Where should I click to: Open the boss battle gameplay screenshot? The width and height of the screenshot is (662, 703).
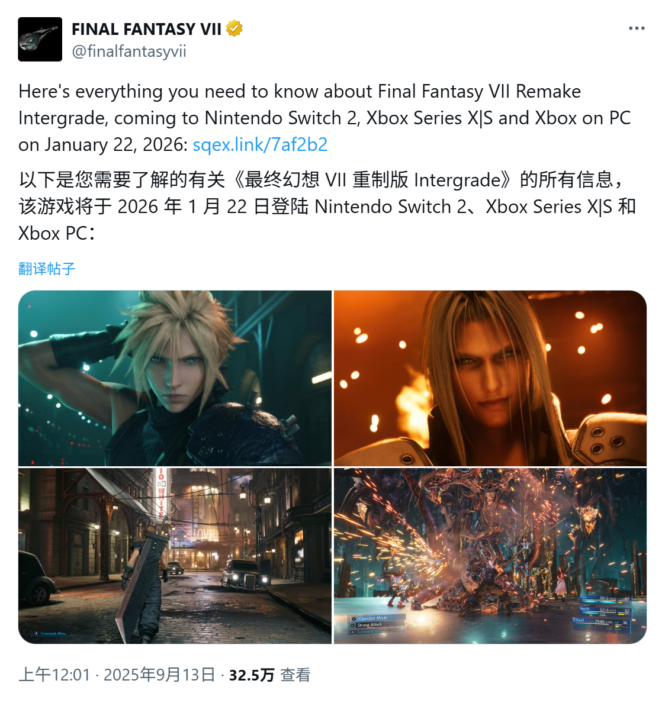490,556
